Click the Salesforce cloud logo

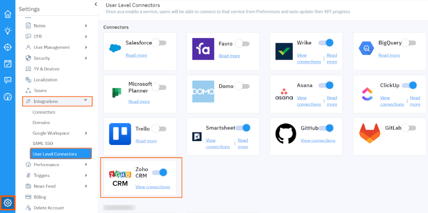(115, 48)
